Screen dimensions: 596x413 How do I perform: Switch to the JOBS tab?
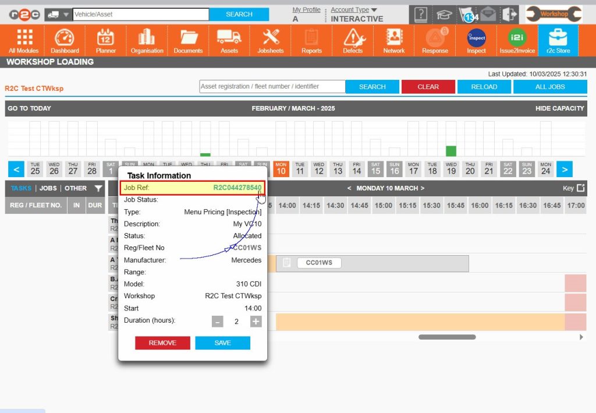coord(49,188)
